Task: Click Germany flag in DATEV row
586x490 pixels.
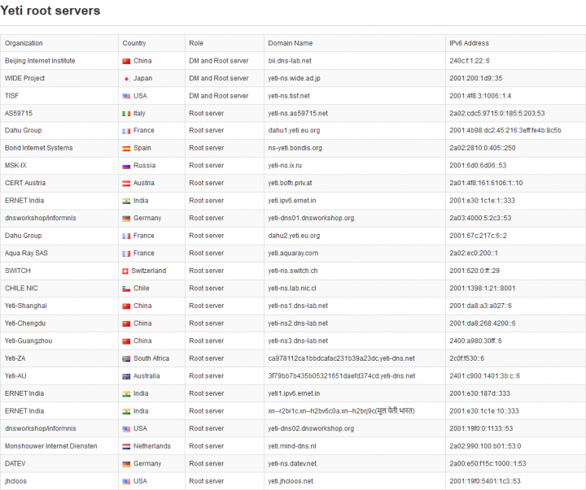Action: point(126,464)
